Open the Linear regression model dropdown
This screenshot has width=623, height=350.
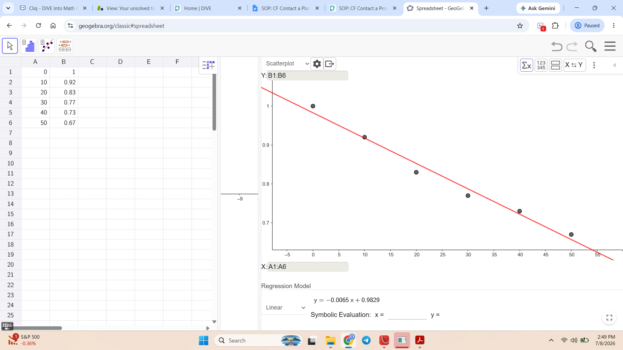point(285,308)
